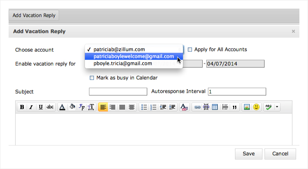
Task: Apply strikethrough formatting
Action: point(50,107)
